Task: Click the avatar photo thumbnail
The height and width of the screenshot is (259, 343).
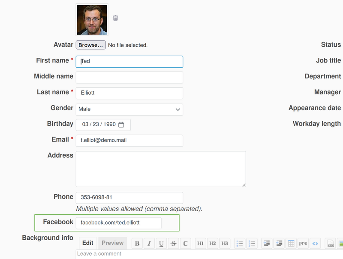Action: point(92,20)
